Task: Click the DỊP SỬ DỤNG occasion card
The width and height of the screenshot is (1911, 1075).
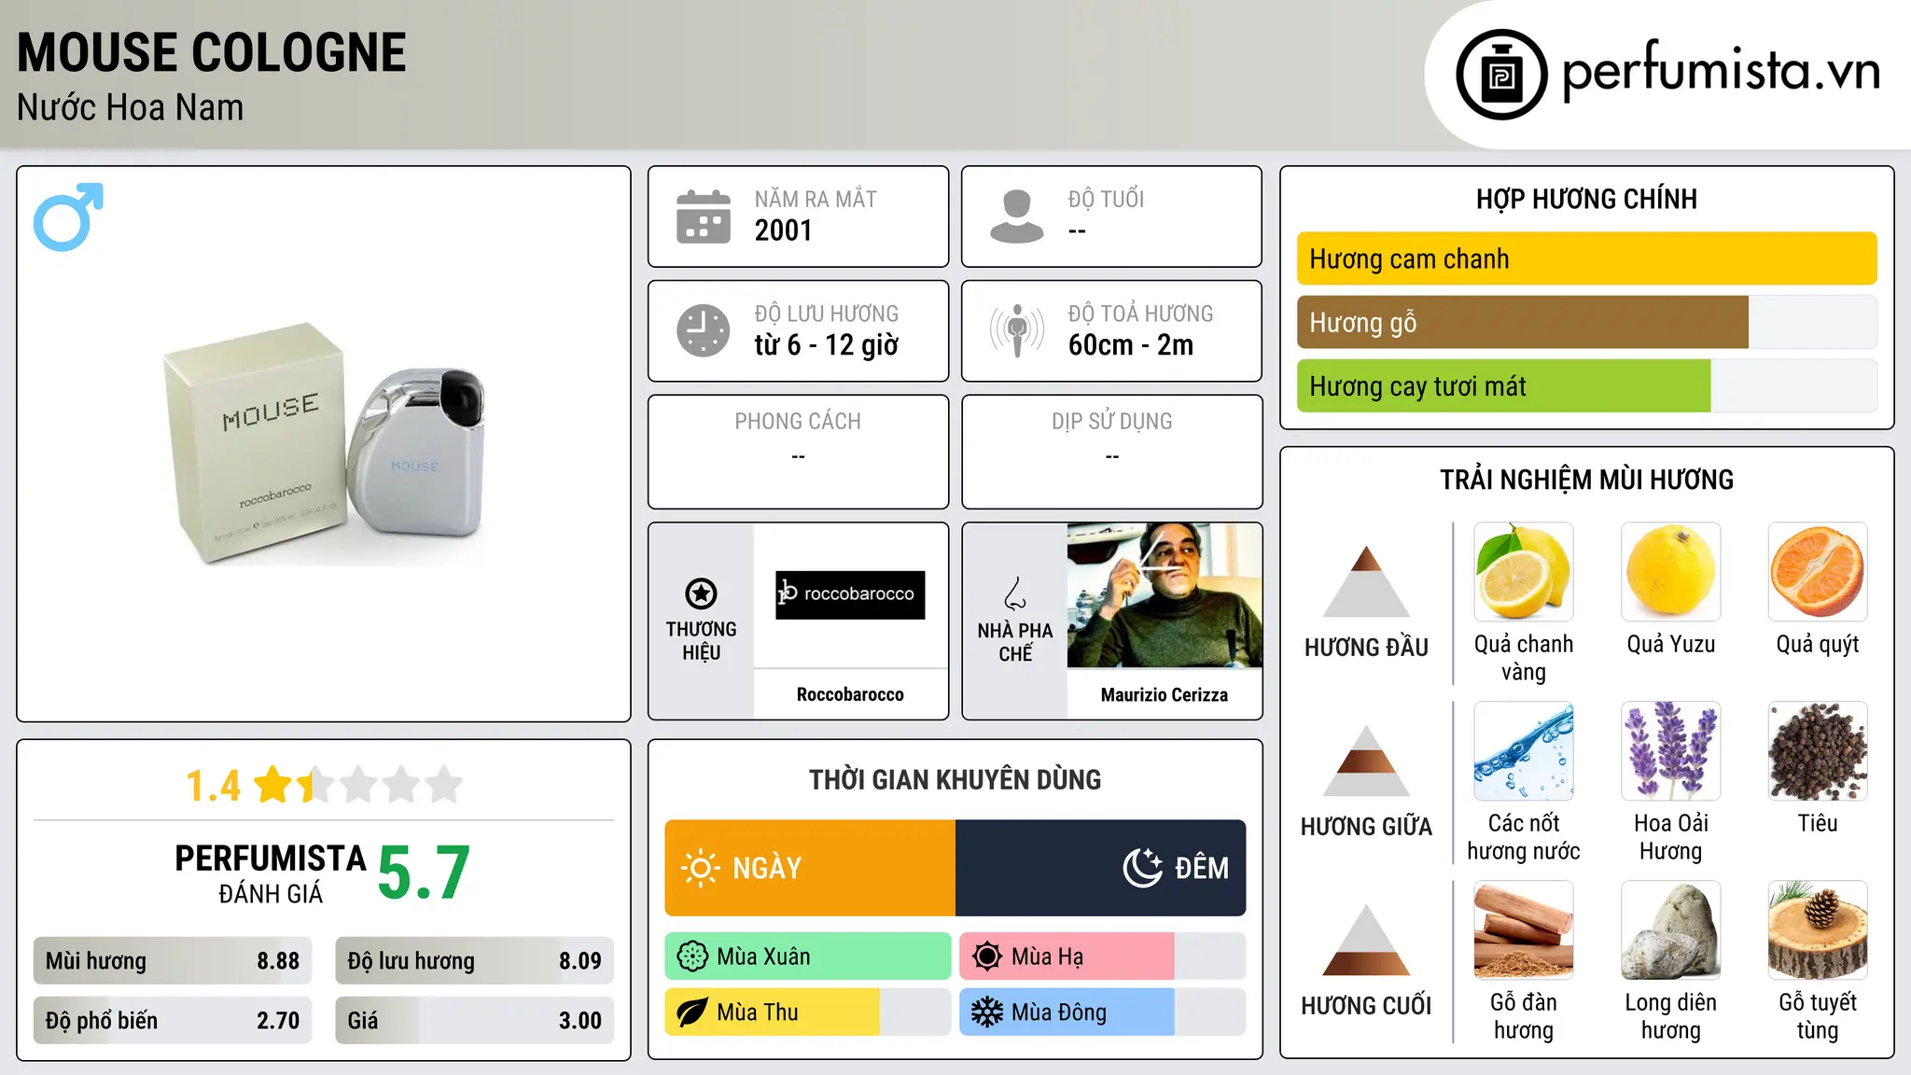Action: (1112, 452)
